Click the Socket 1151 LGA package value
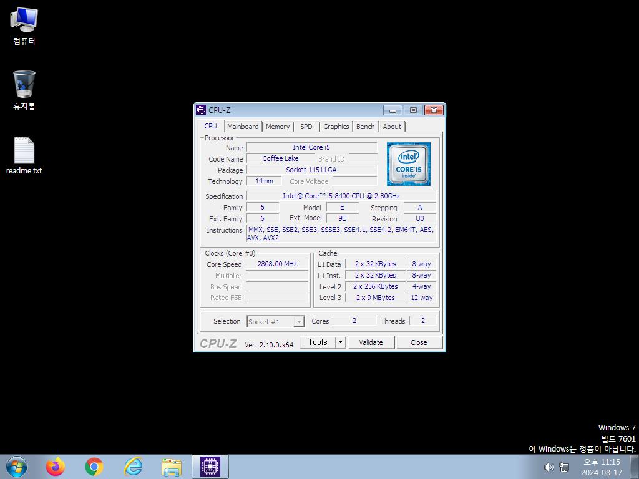 click(x=312, y=170)
